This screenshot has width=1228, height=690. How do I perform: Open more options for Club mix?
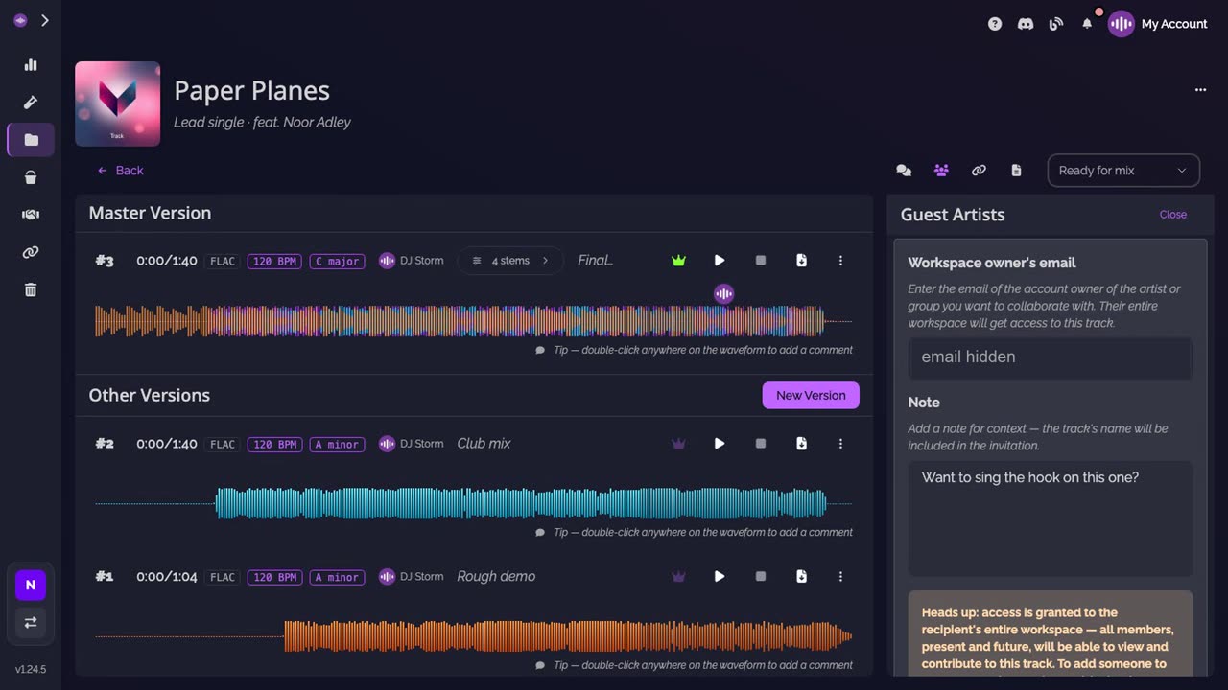click(840, 444)
